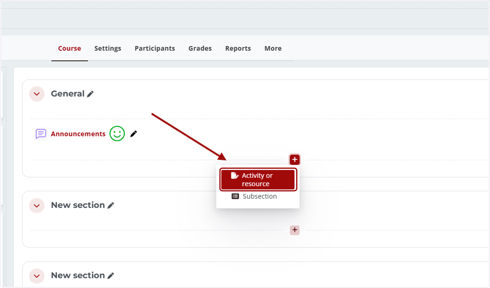Click the plus button in General section
Viewport: 490px width, 288px height.
295,160
